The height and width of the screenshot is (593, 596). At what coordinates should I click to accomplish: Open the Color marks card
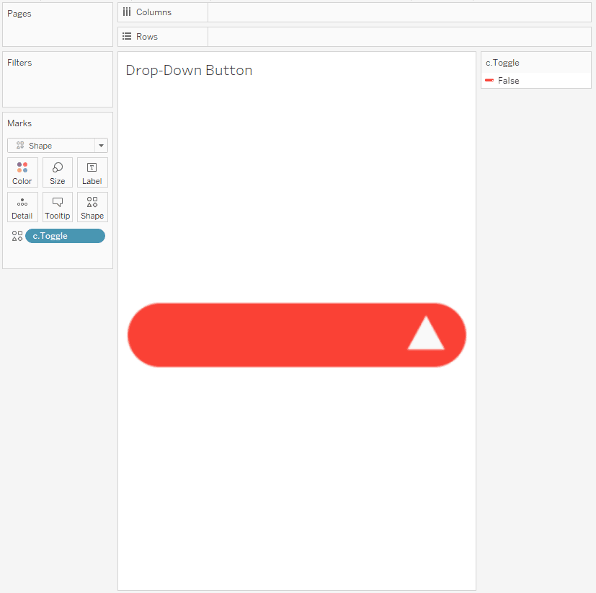pos(22,172)
